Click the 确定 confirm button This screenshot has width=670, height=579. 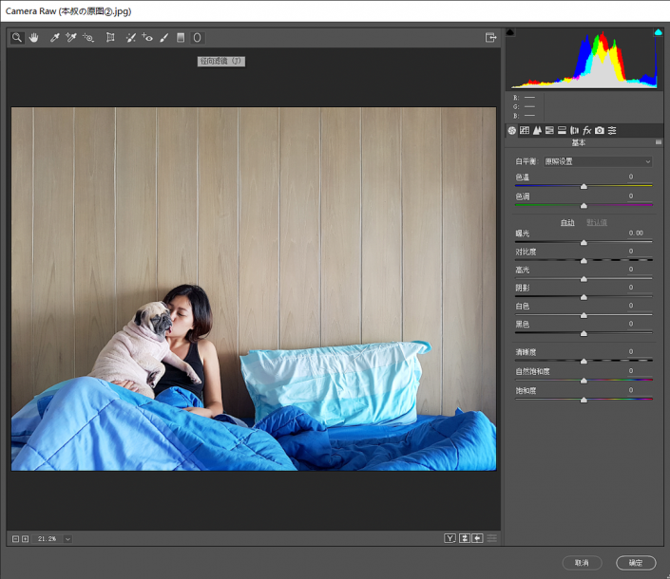pyautogui.click(x=636, y=563)
